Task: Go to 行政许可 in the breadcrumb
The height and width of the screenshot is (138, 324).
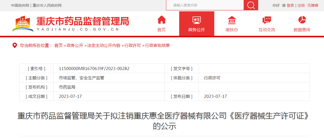Action: 133,46
